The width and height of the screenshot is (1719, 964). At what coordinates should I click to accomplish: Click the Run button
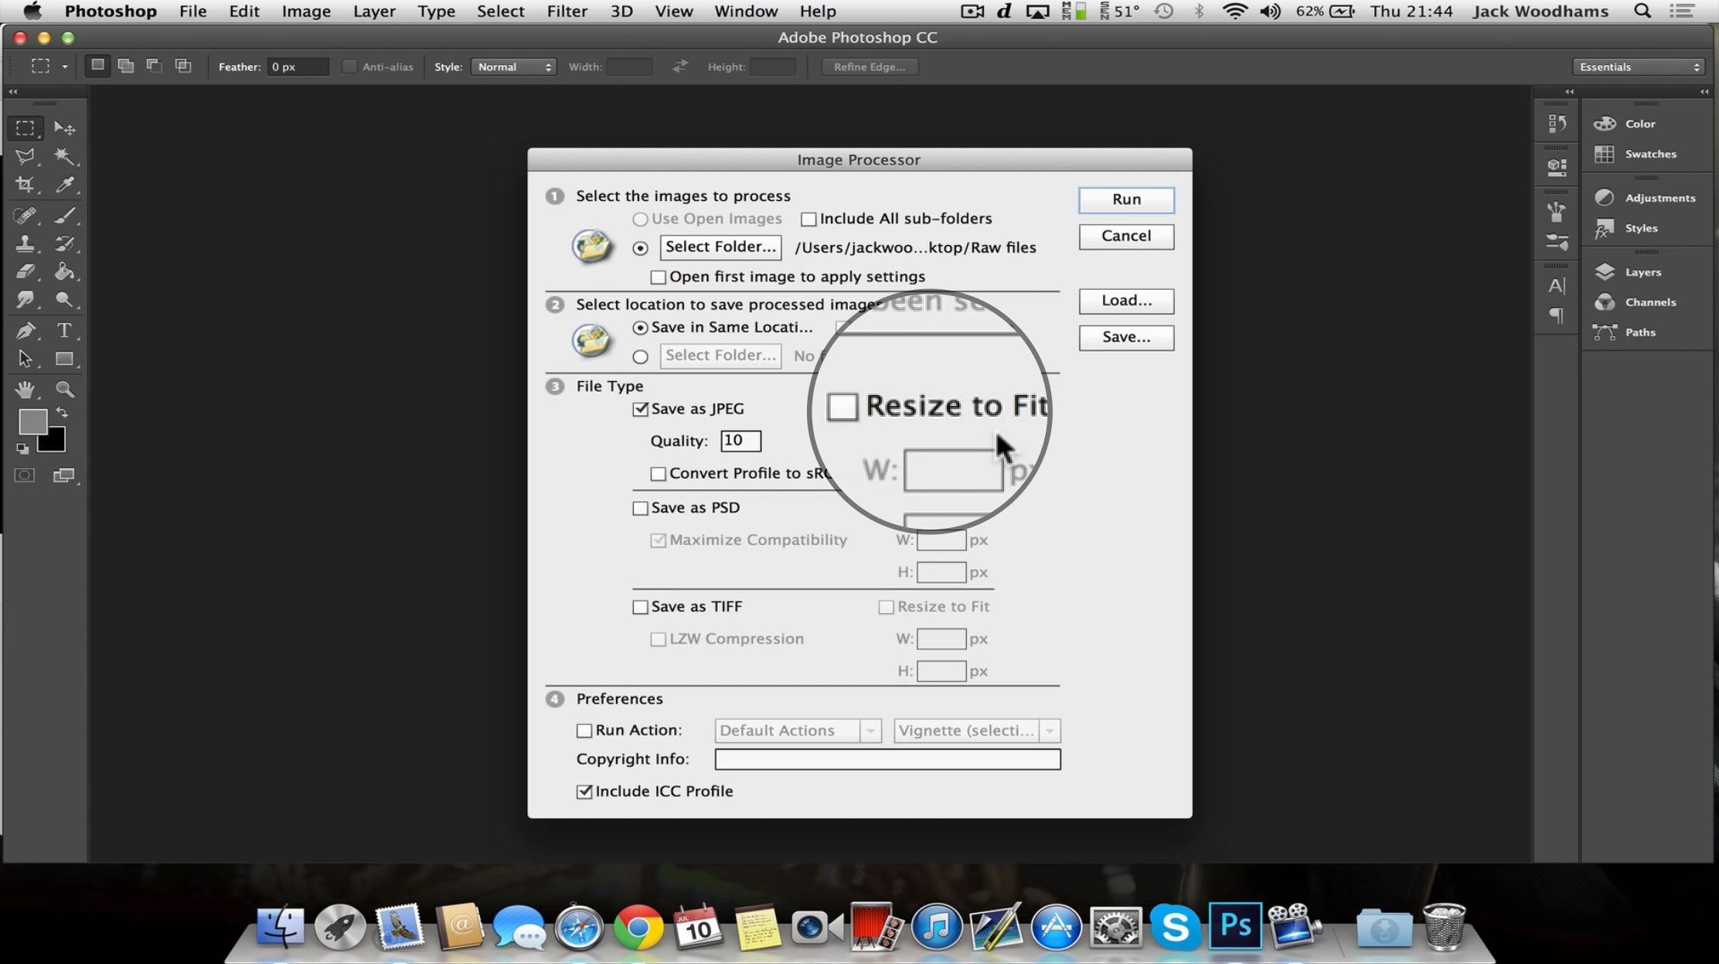(1124, 199)
